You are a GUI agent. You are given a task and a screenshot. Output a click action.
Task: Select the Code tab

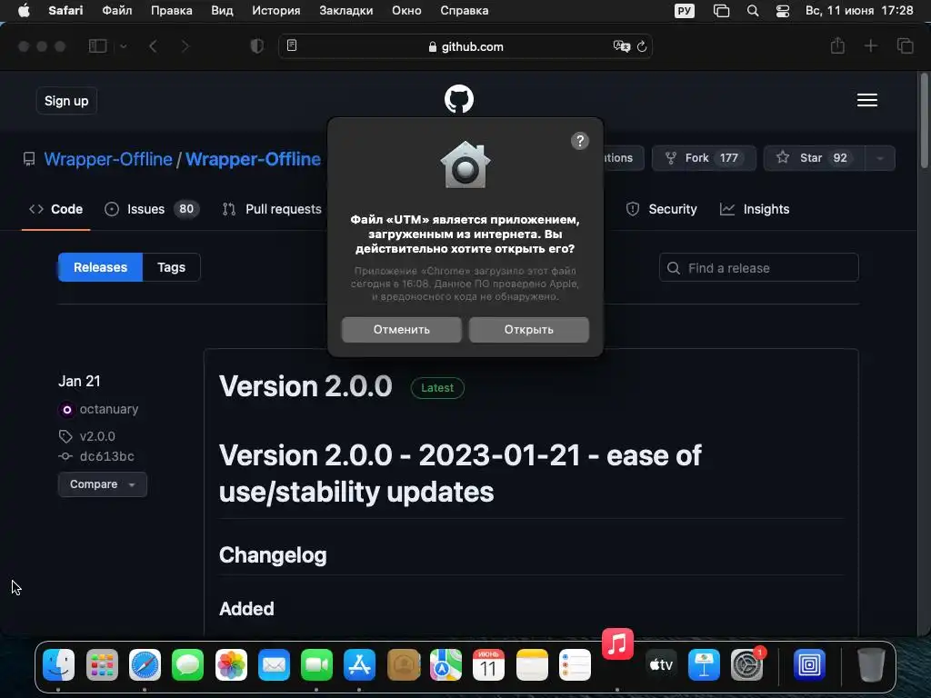[55, 209]
